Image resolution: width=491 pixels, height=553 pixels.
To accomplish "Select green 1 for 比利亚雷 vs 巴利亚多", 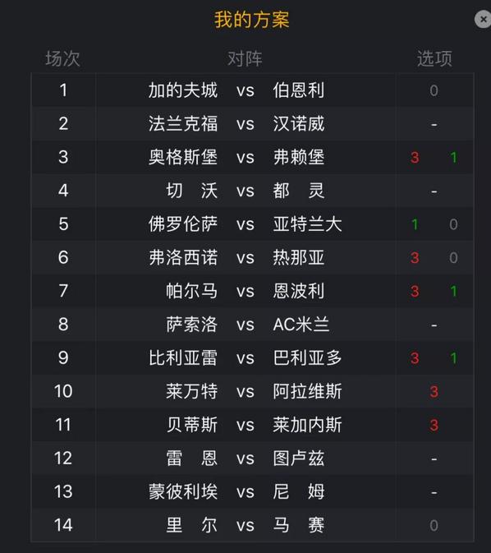I will 453,358.
